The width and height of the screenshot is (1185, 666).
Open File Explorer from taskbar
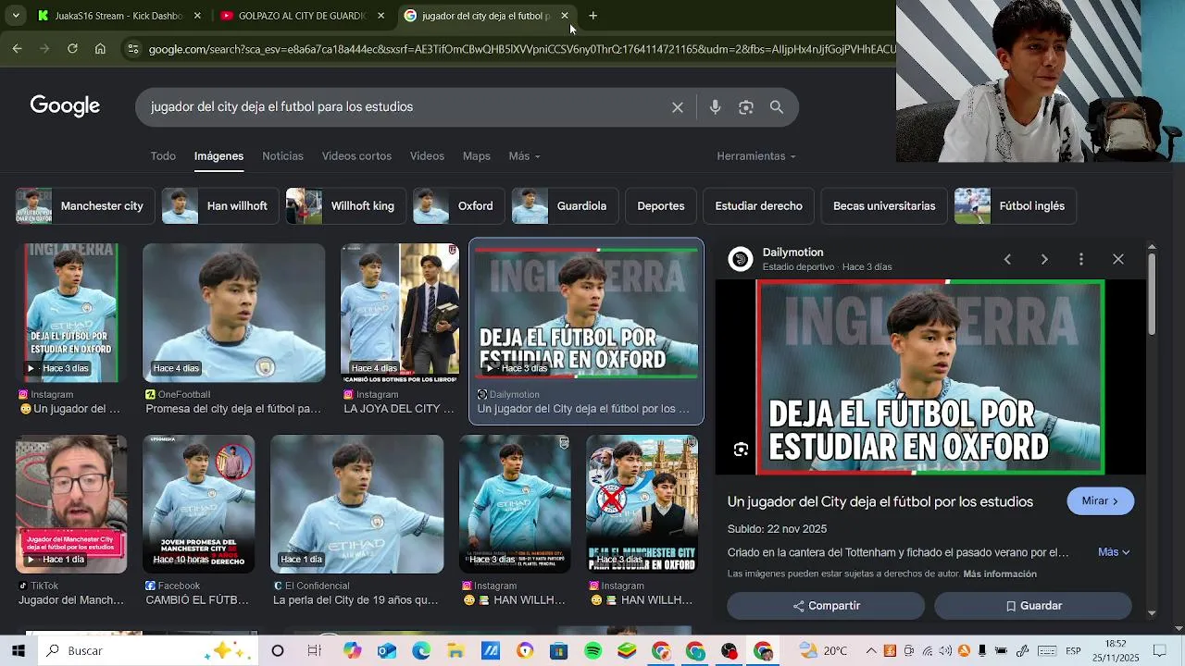pyautogui.click(x=455, y=651)
